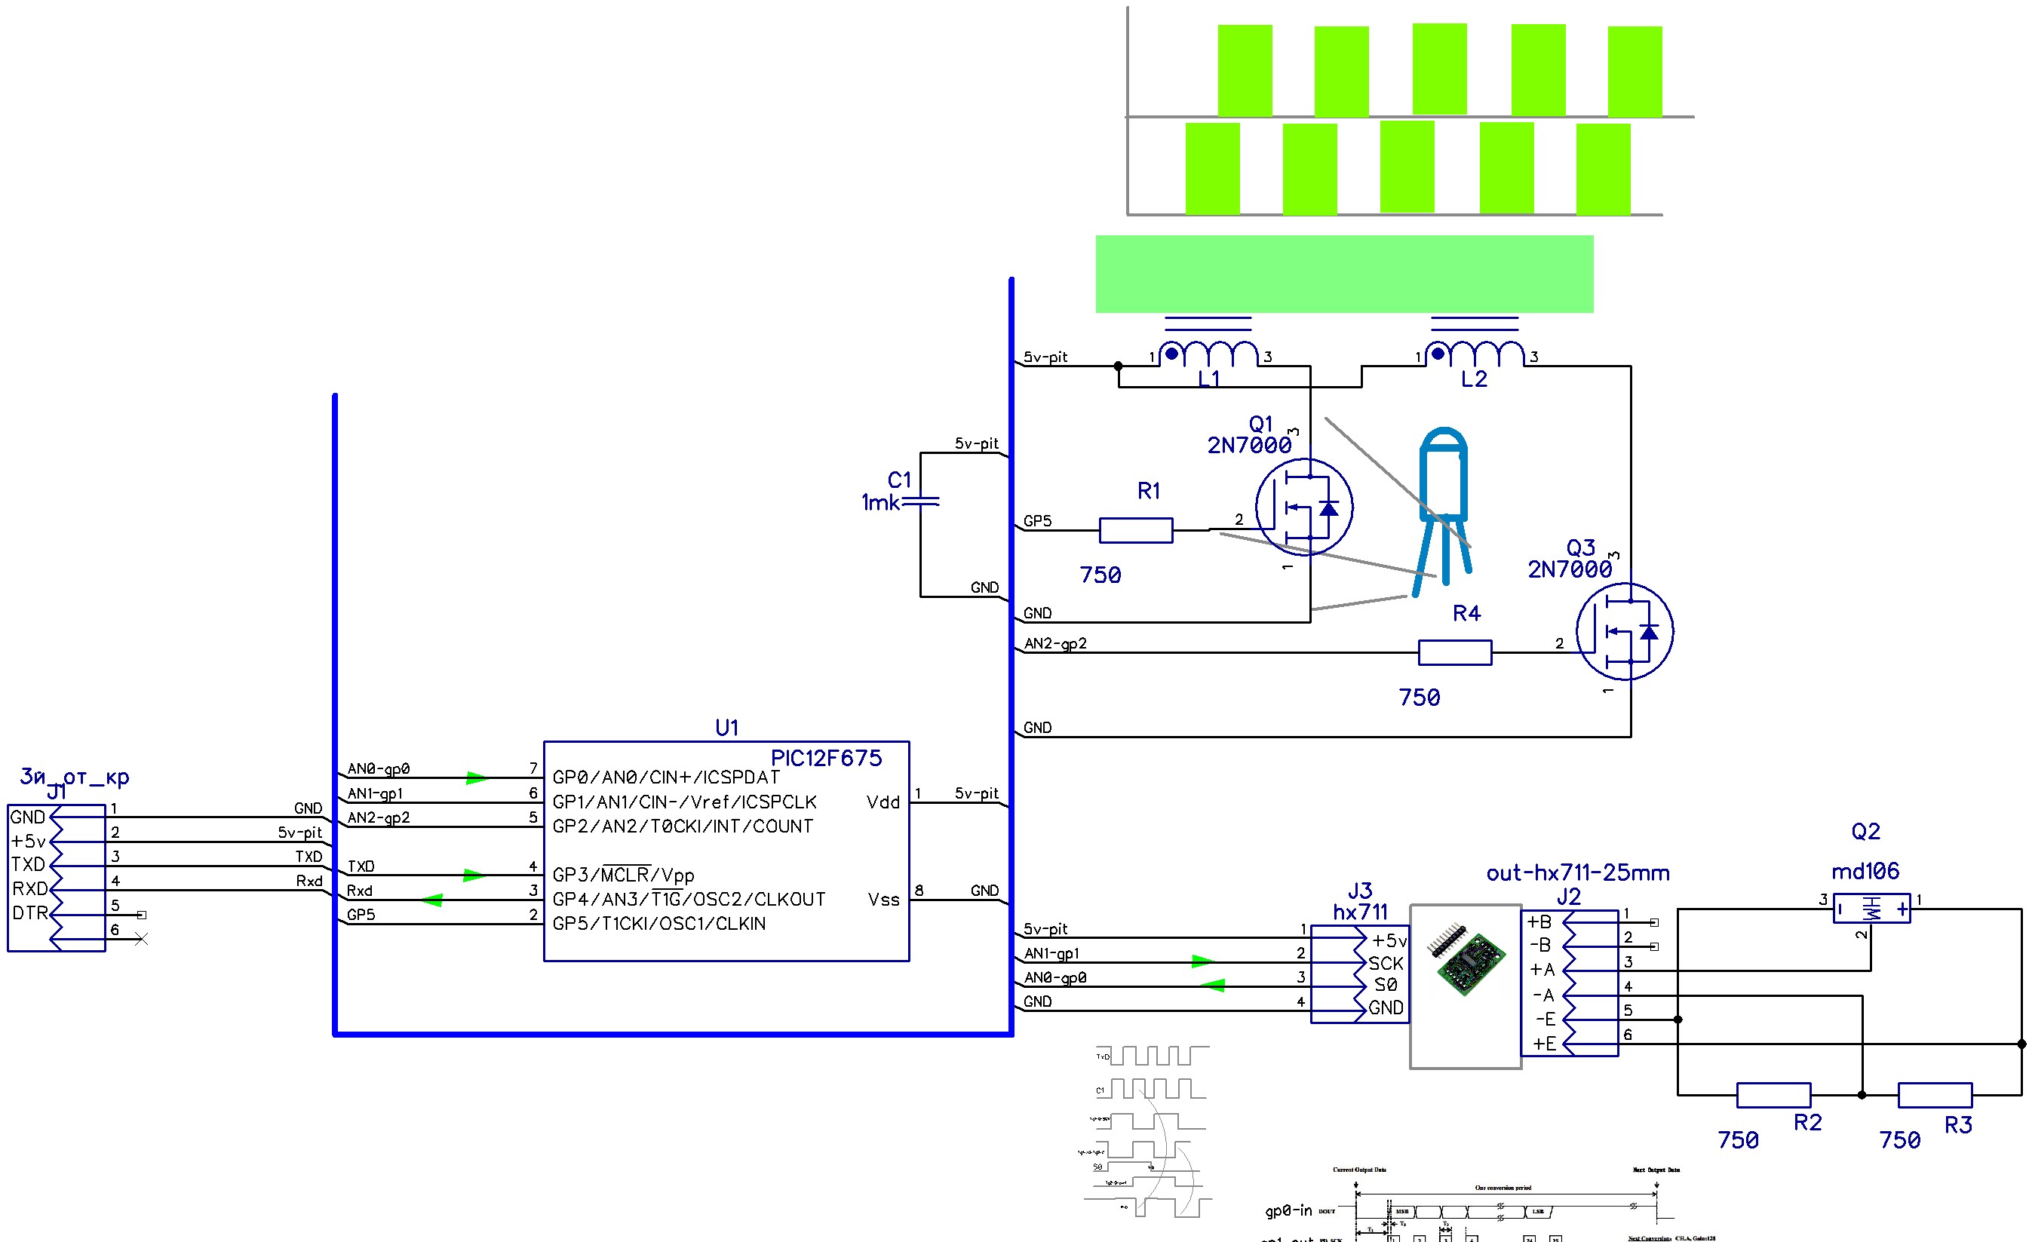Select the Q3 2N7000 MOSFET symbol
Screen dimensions: 2029x1242
[x=1624, y=631]
